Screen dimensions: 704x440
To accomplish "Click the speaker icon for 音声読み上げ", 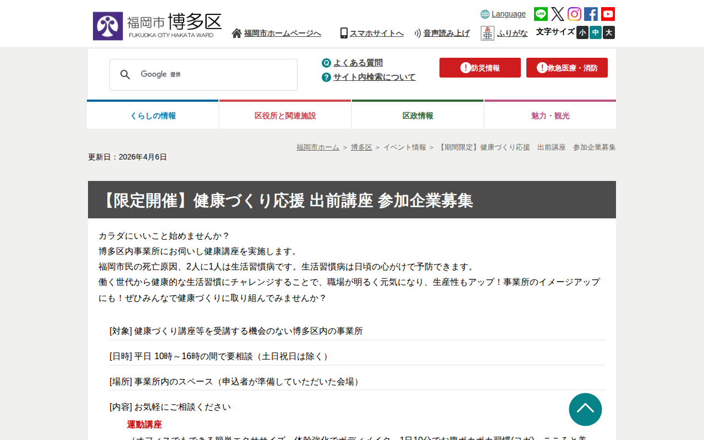I will (417, 33).
